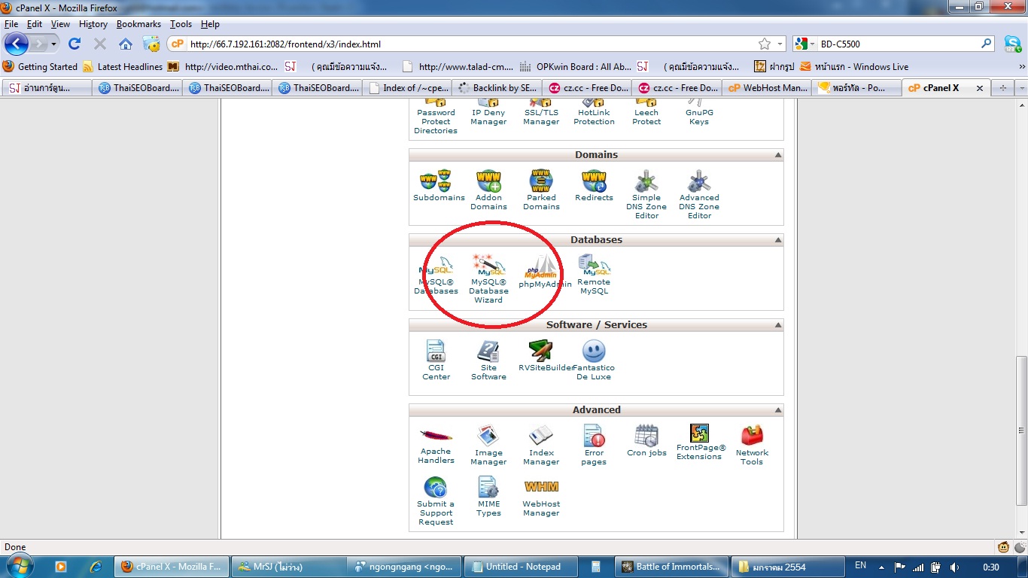Open Advanced DNS Zone Editor
This screenshot has height=578, width=1028.
tap(699, 195)
